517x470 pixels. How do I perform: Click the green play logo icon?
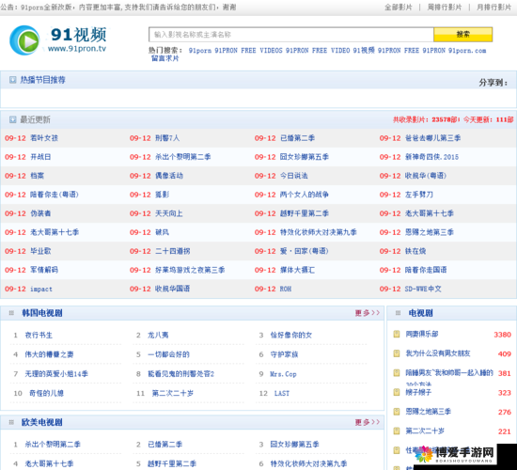coord(24,40)
